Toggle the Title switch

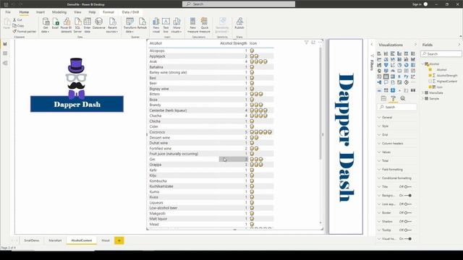pyautogui.click(x=407, y=187)
